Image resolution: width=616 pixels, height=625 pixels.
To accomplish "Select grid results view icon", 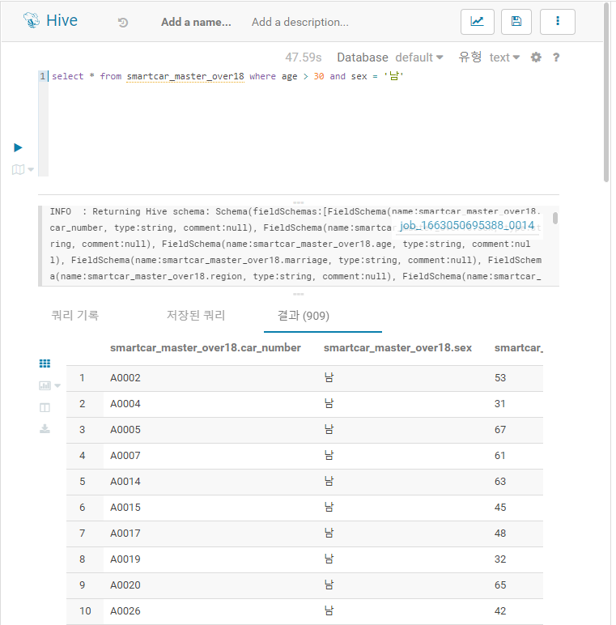I will [x=45, y=364].
